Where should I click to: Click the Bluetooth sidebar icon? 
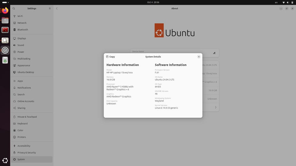point(14,30)
